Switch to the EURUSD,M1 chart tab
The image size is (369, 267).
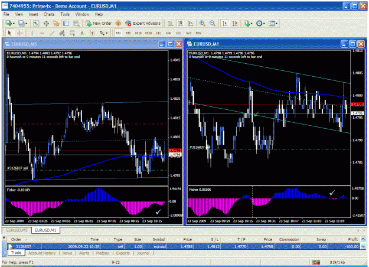45,230
